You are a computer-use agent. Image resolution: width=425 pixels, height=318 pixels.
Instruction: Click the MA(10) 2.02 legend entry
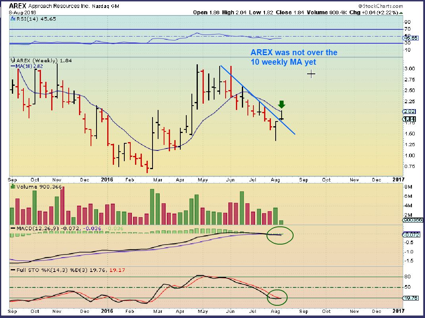pyautogui.click(x=27, y=66)
